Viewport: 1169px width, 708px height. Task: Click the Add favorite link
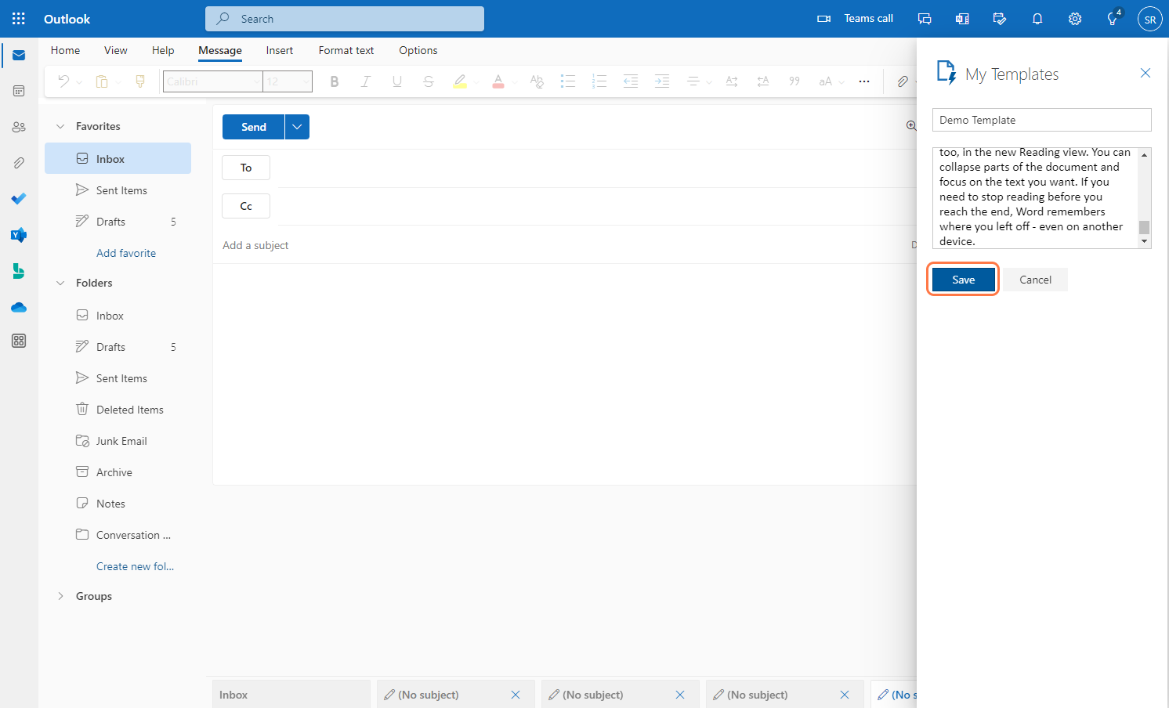pos(126,253)
